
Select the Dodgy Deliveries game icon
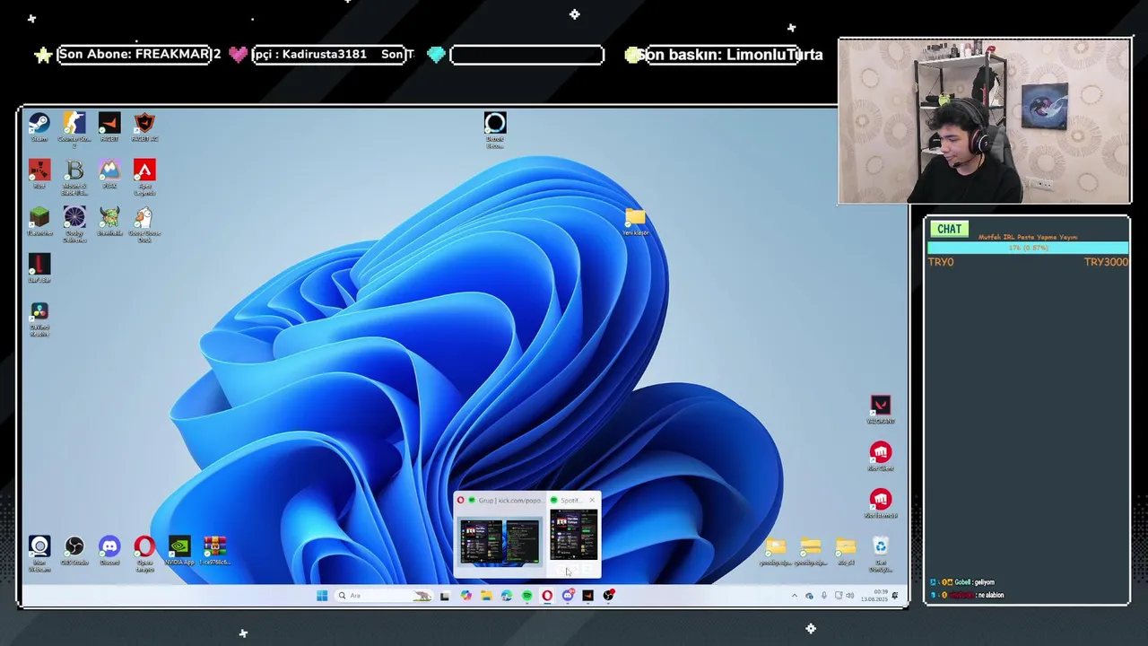(x=74, y=224)
